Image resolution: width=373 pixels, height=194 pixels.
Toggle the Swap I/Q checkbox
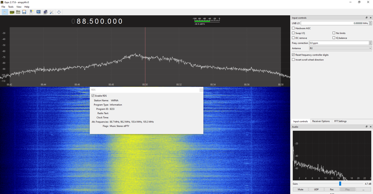click(293, 33)
